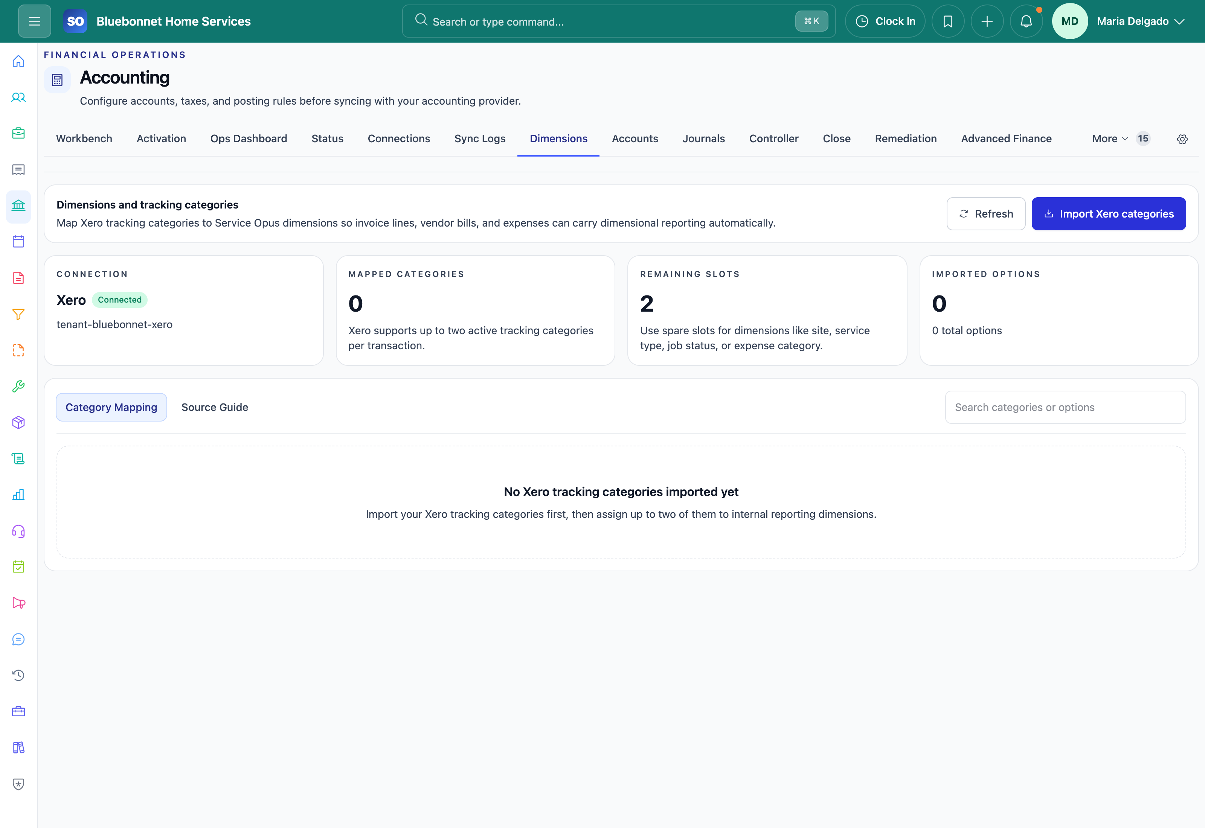
Task: Click the plus quick-create icon
Action: point(987,21)
